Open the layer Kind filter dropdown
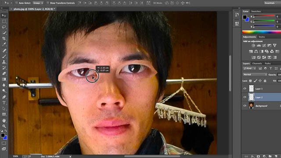Image resolution: width=281 pixels, height=158 pixels. click(x=249, y=68)
